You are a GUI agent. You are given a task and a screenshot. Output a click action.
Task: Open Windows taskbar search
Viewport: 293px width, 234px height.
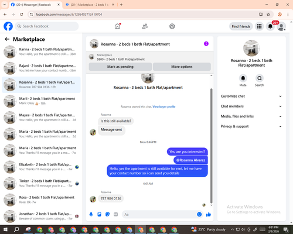[x=16, y=229]
